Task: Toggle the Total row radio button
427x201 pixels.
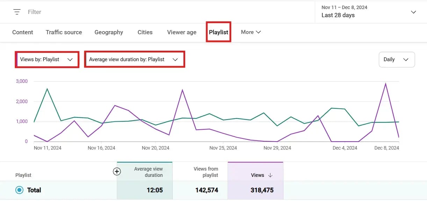Action: point(20,190)
